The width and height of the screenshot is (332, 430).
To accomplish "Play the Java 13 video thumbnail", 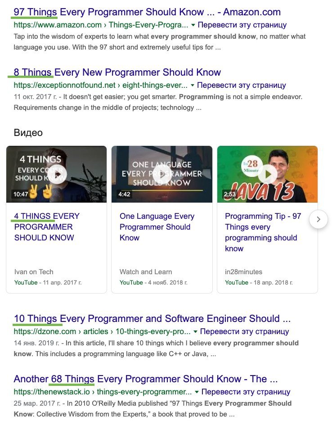I will [267, 174].
